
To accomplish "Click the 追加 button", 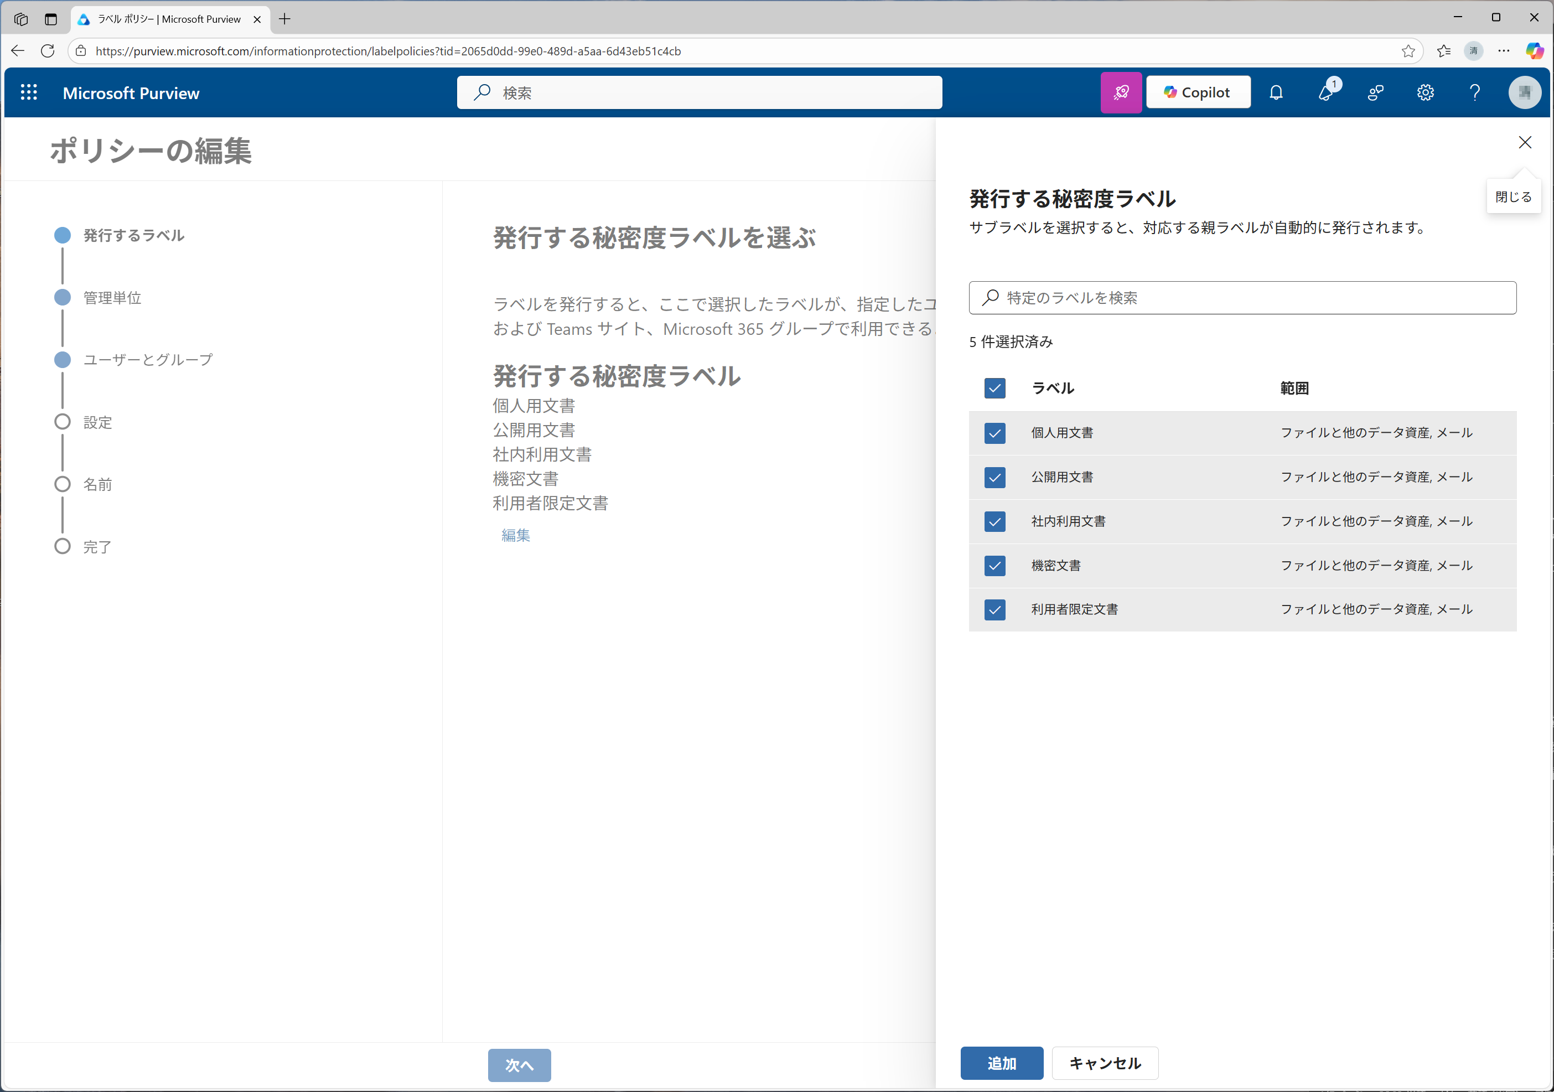I will [x=1001, y=1064].
